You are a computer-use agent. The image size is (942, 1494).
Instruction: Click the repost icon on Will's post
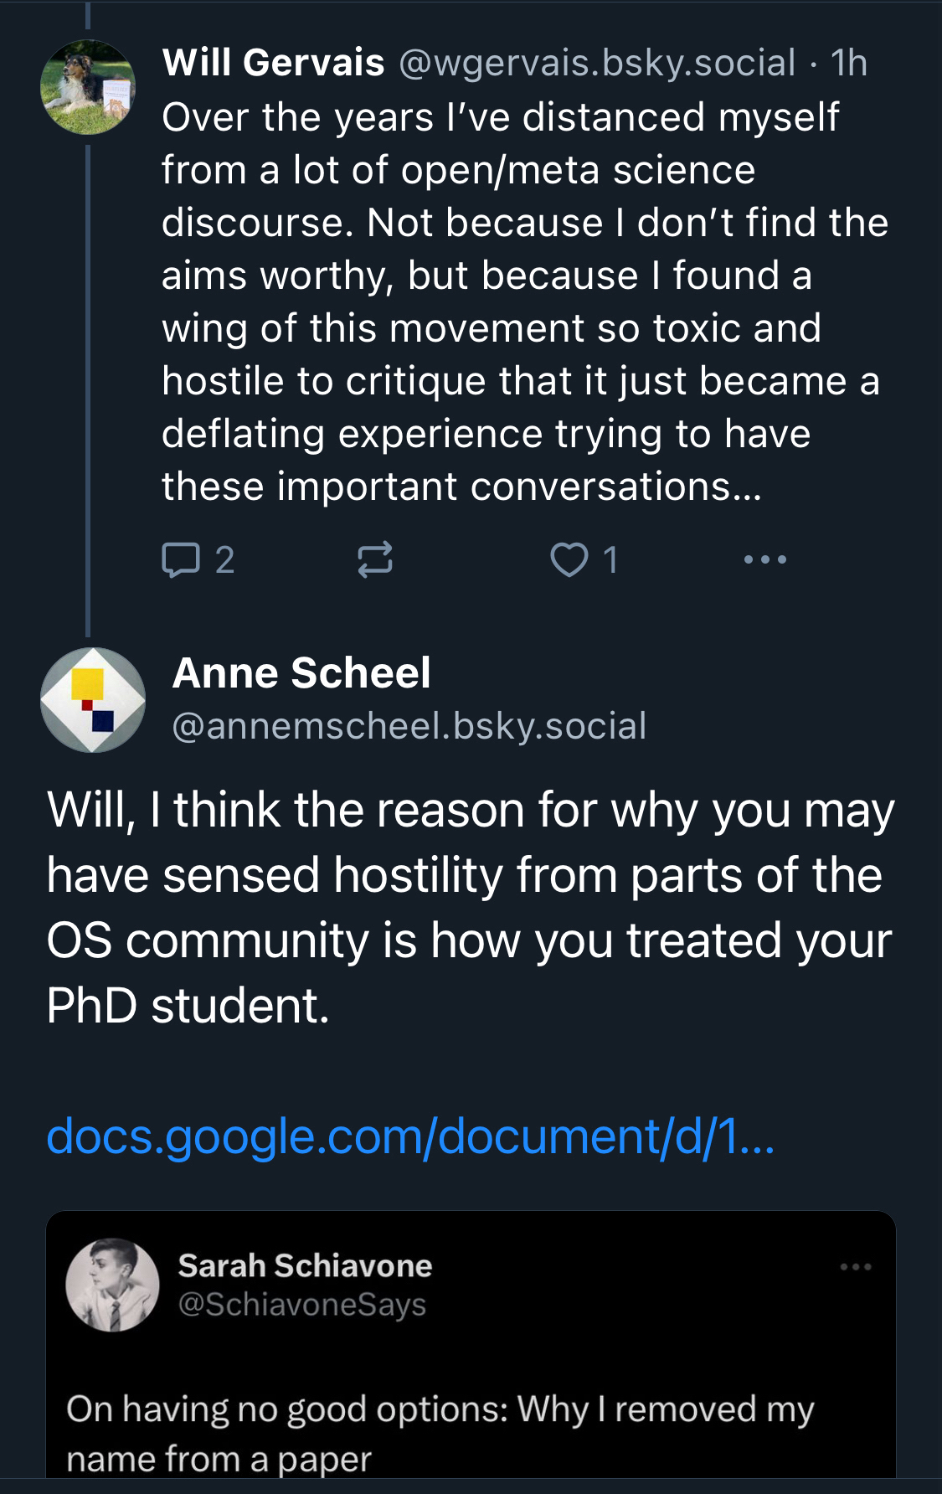click(374, 560)
